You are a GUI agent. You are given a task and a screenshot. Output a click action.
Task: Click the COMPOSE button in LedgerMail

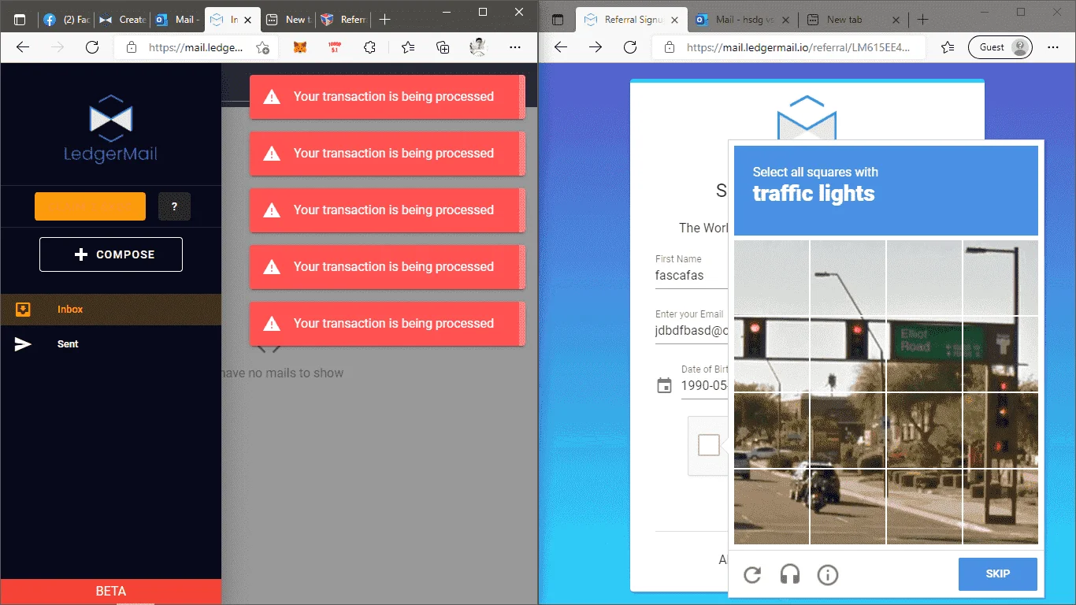point(111,254)
